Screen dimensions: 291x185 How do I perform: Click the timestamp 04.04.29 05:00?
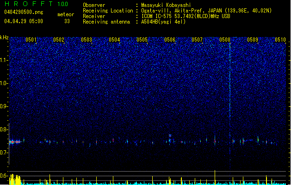[x=24, y=21]
